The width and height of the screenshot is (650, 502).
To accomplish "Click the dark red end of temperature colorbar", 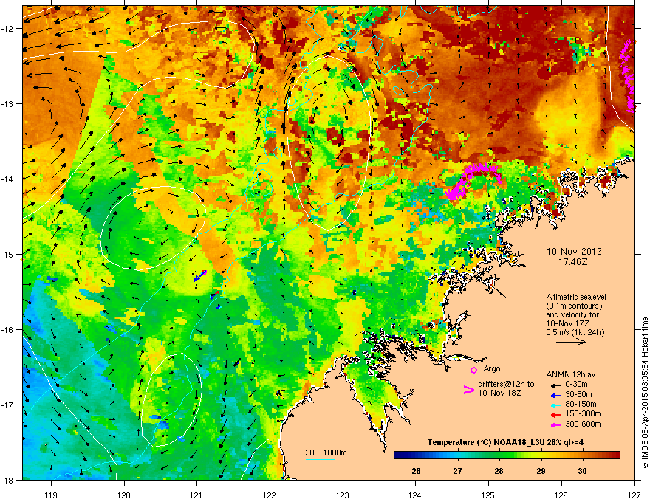I will [x=615, y=455].
